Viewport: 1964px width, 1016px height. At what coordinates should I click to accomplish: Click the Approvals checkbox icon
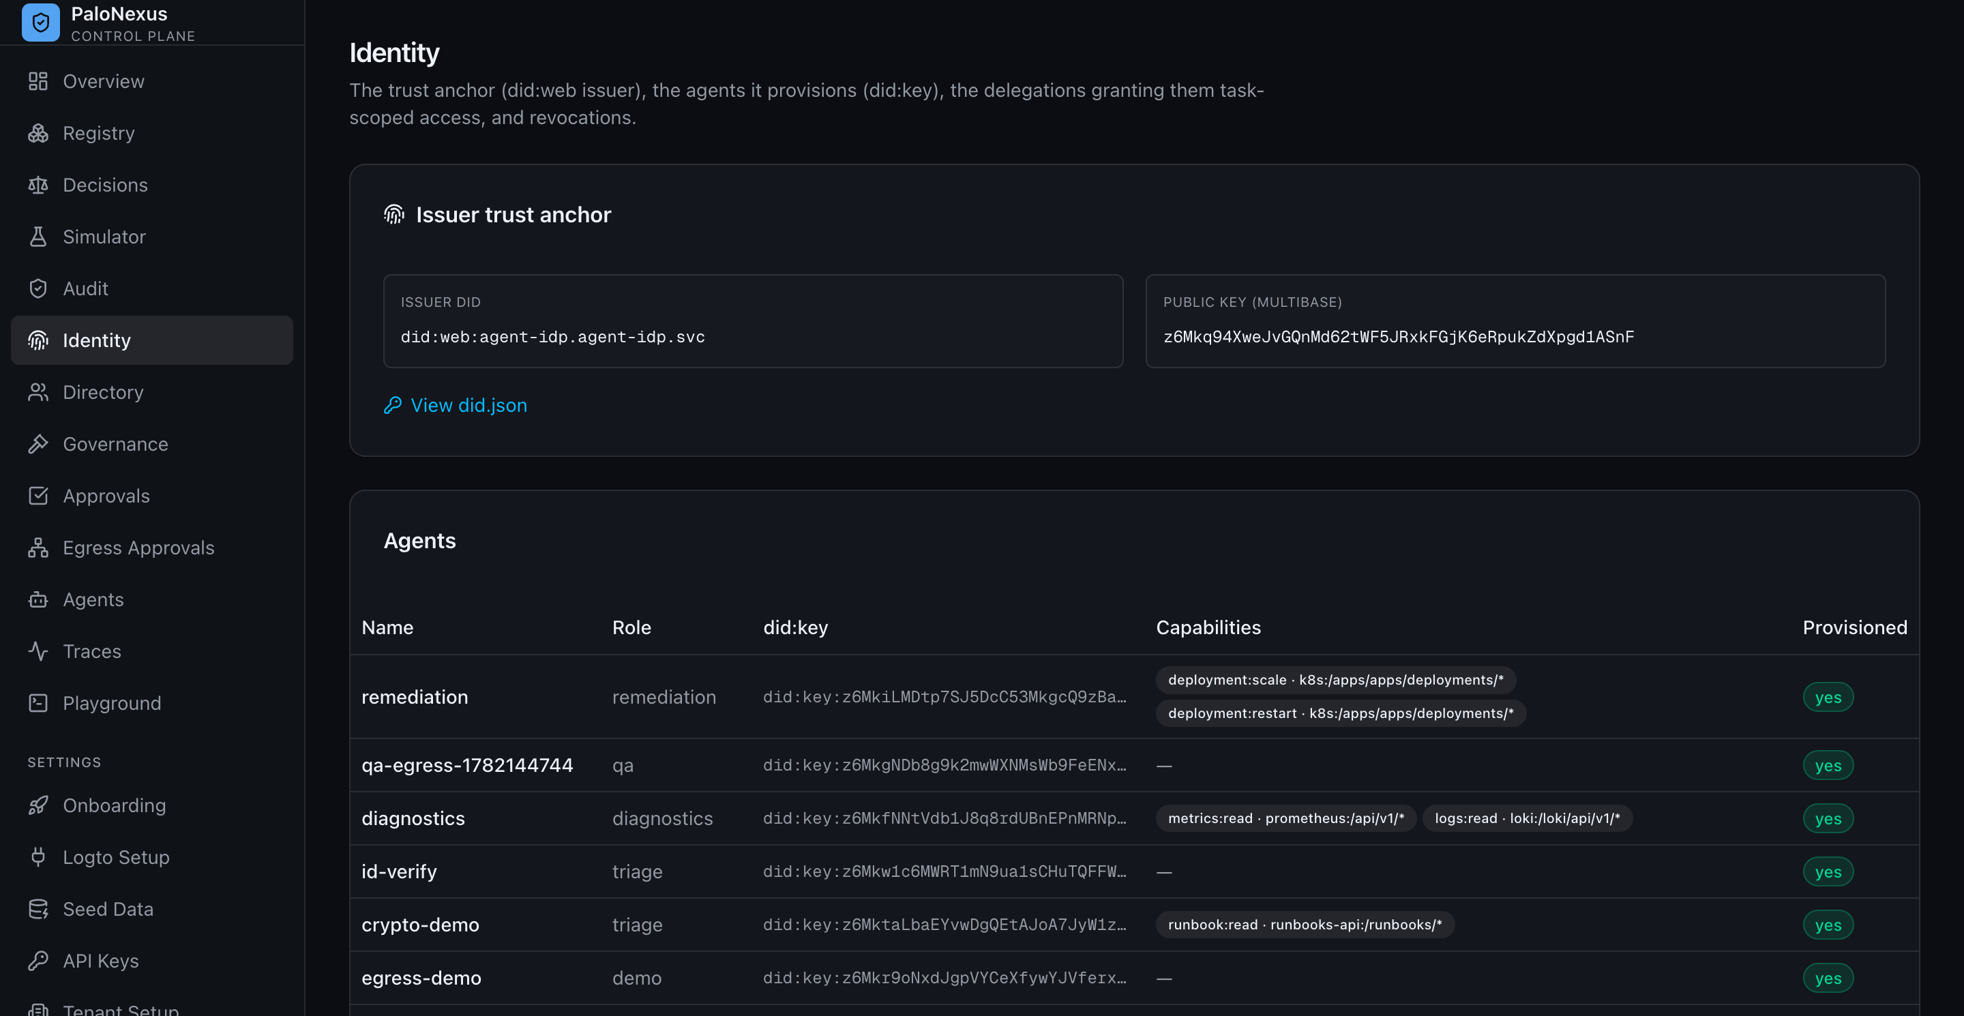coord(38,496)
